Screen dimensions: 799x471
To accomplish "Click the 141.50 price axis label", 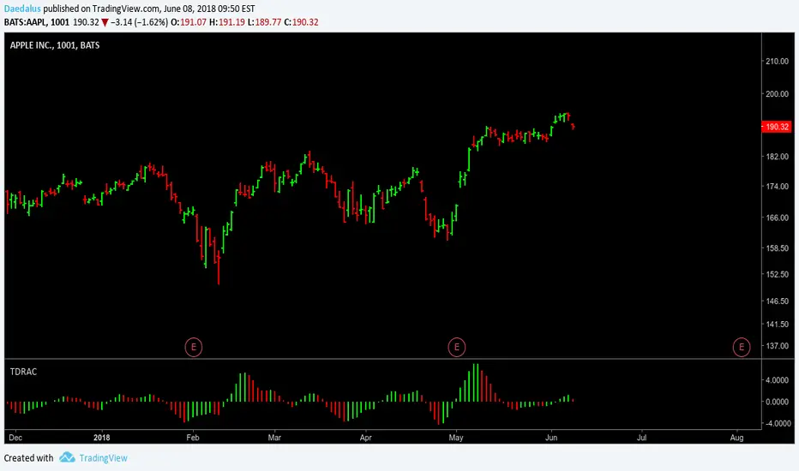I will coord(777,324).
